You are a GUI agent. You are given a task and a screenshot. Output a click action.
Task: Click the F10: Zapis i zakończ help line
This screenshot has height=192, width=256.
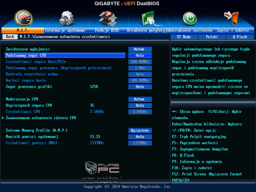(192, 168)
